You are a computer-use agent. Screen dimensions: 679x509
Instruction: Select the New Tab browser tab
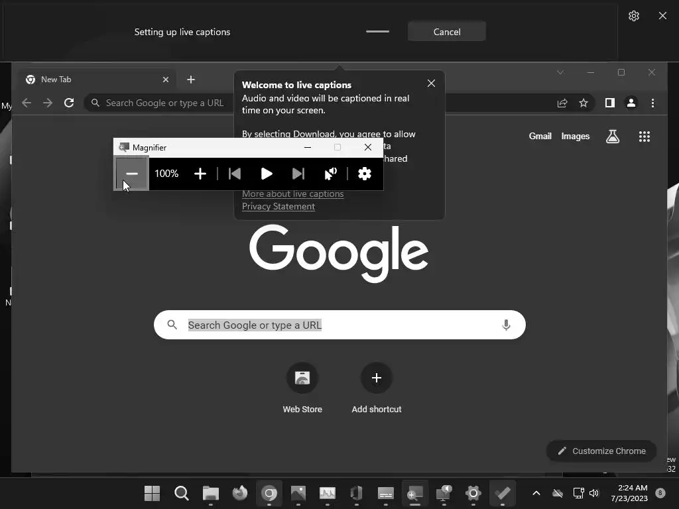pos(97,80)
